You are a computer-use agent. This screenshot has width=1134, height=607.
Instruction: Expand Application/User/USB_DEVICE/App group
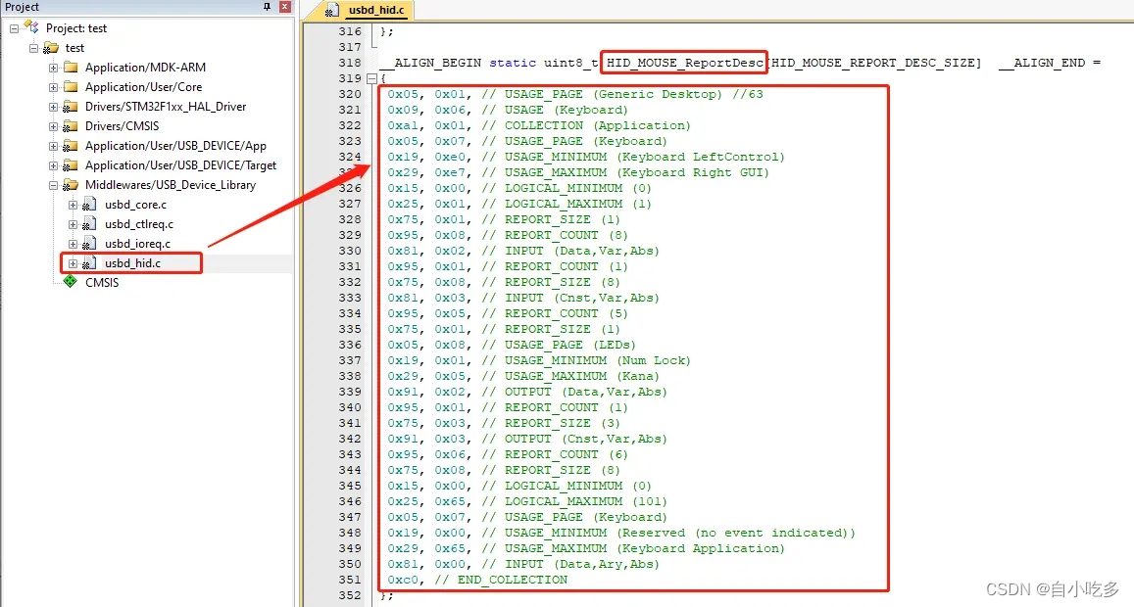(x=53, y=145)
